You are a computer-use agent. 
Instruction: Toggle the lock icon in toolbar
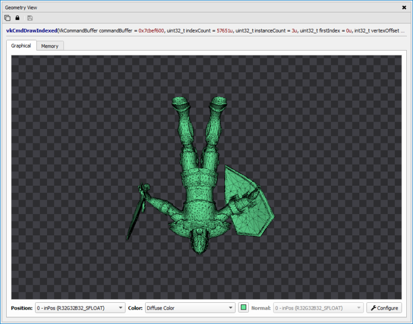[x=18, y=18]
